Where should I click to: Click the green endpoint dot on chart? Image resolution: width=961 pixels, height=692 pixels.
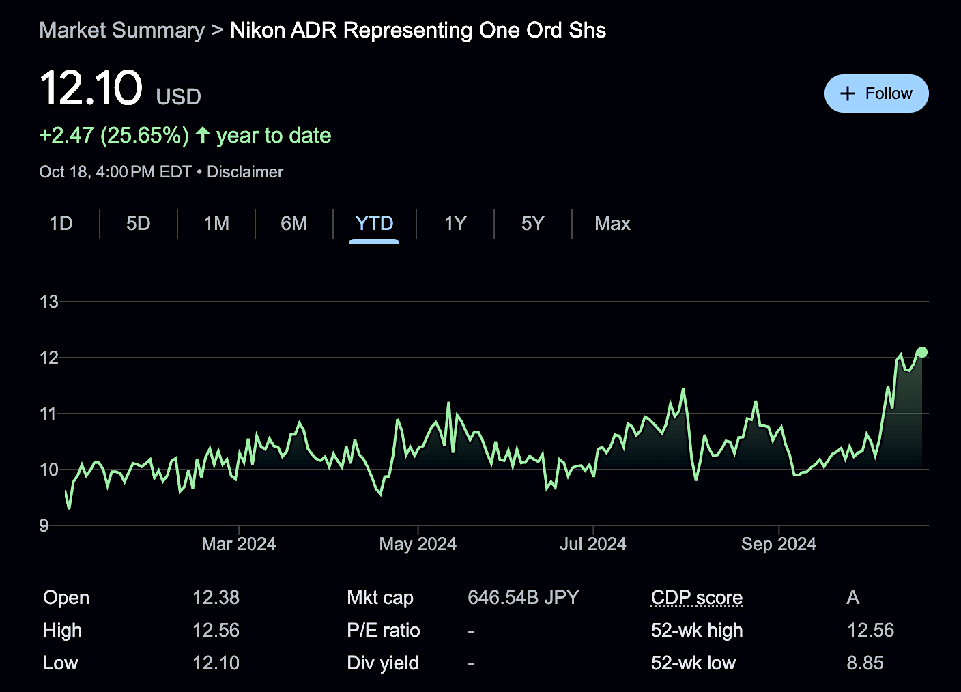[x=921, y=352]
